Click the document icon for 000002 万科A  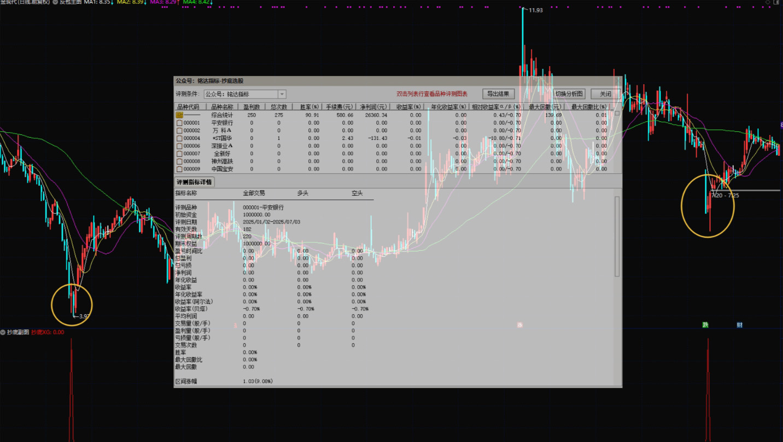(179, 131)
